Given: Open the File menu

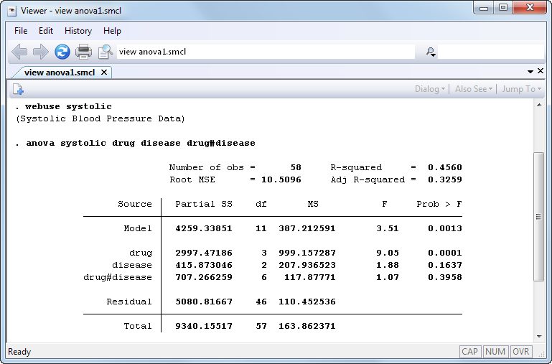Looking at the screenshot, I should click(x=21, y=31).
